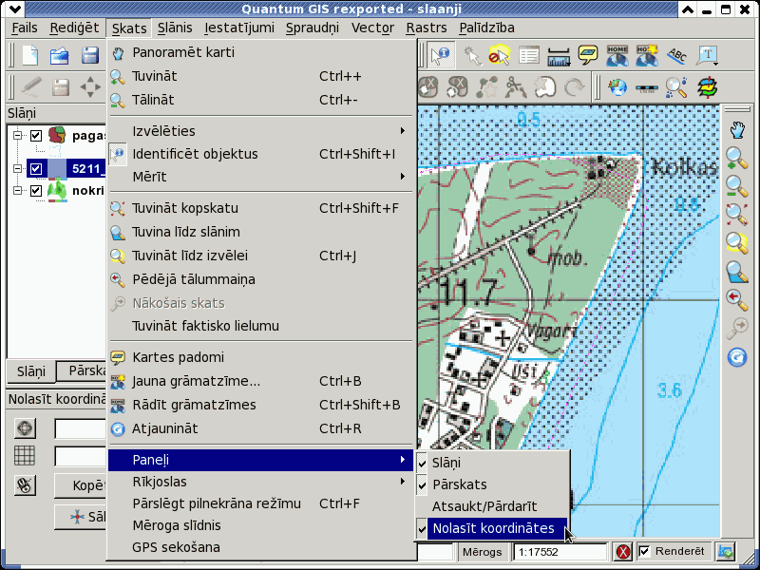Click the second coordinate text field
This screenshot has width=760, height=570.
tap(81, 456)
